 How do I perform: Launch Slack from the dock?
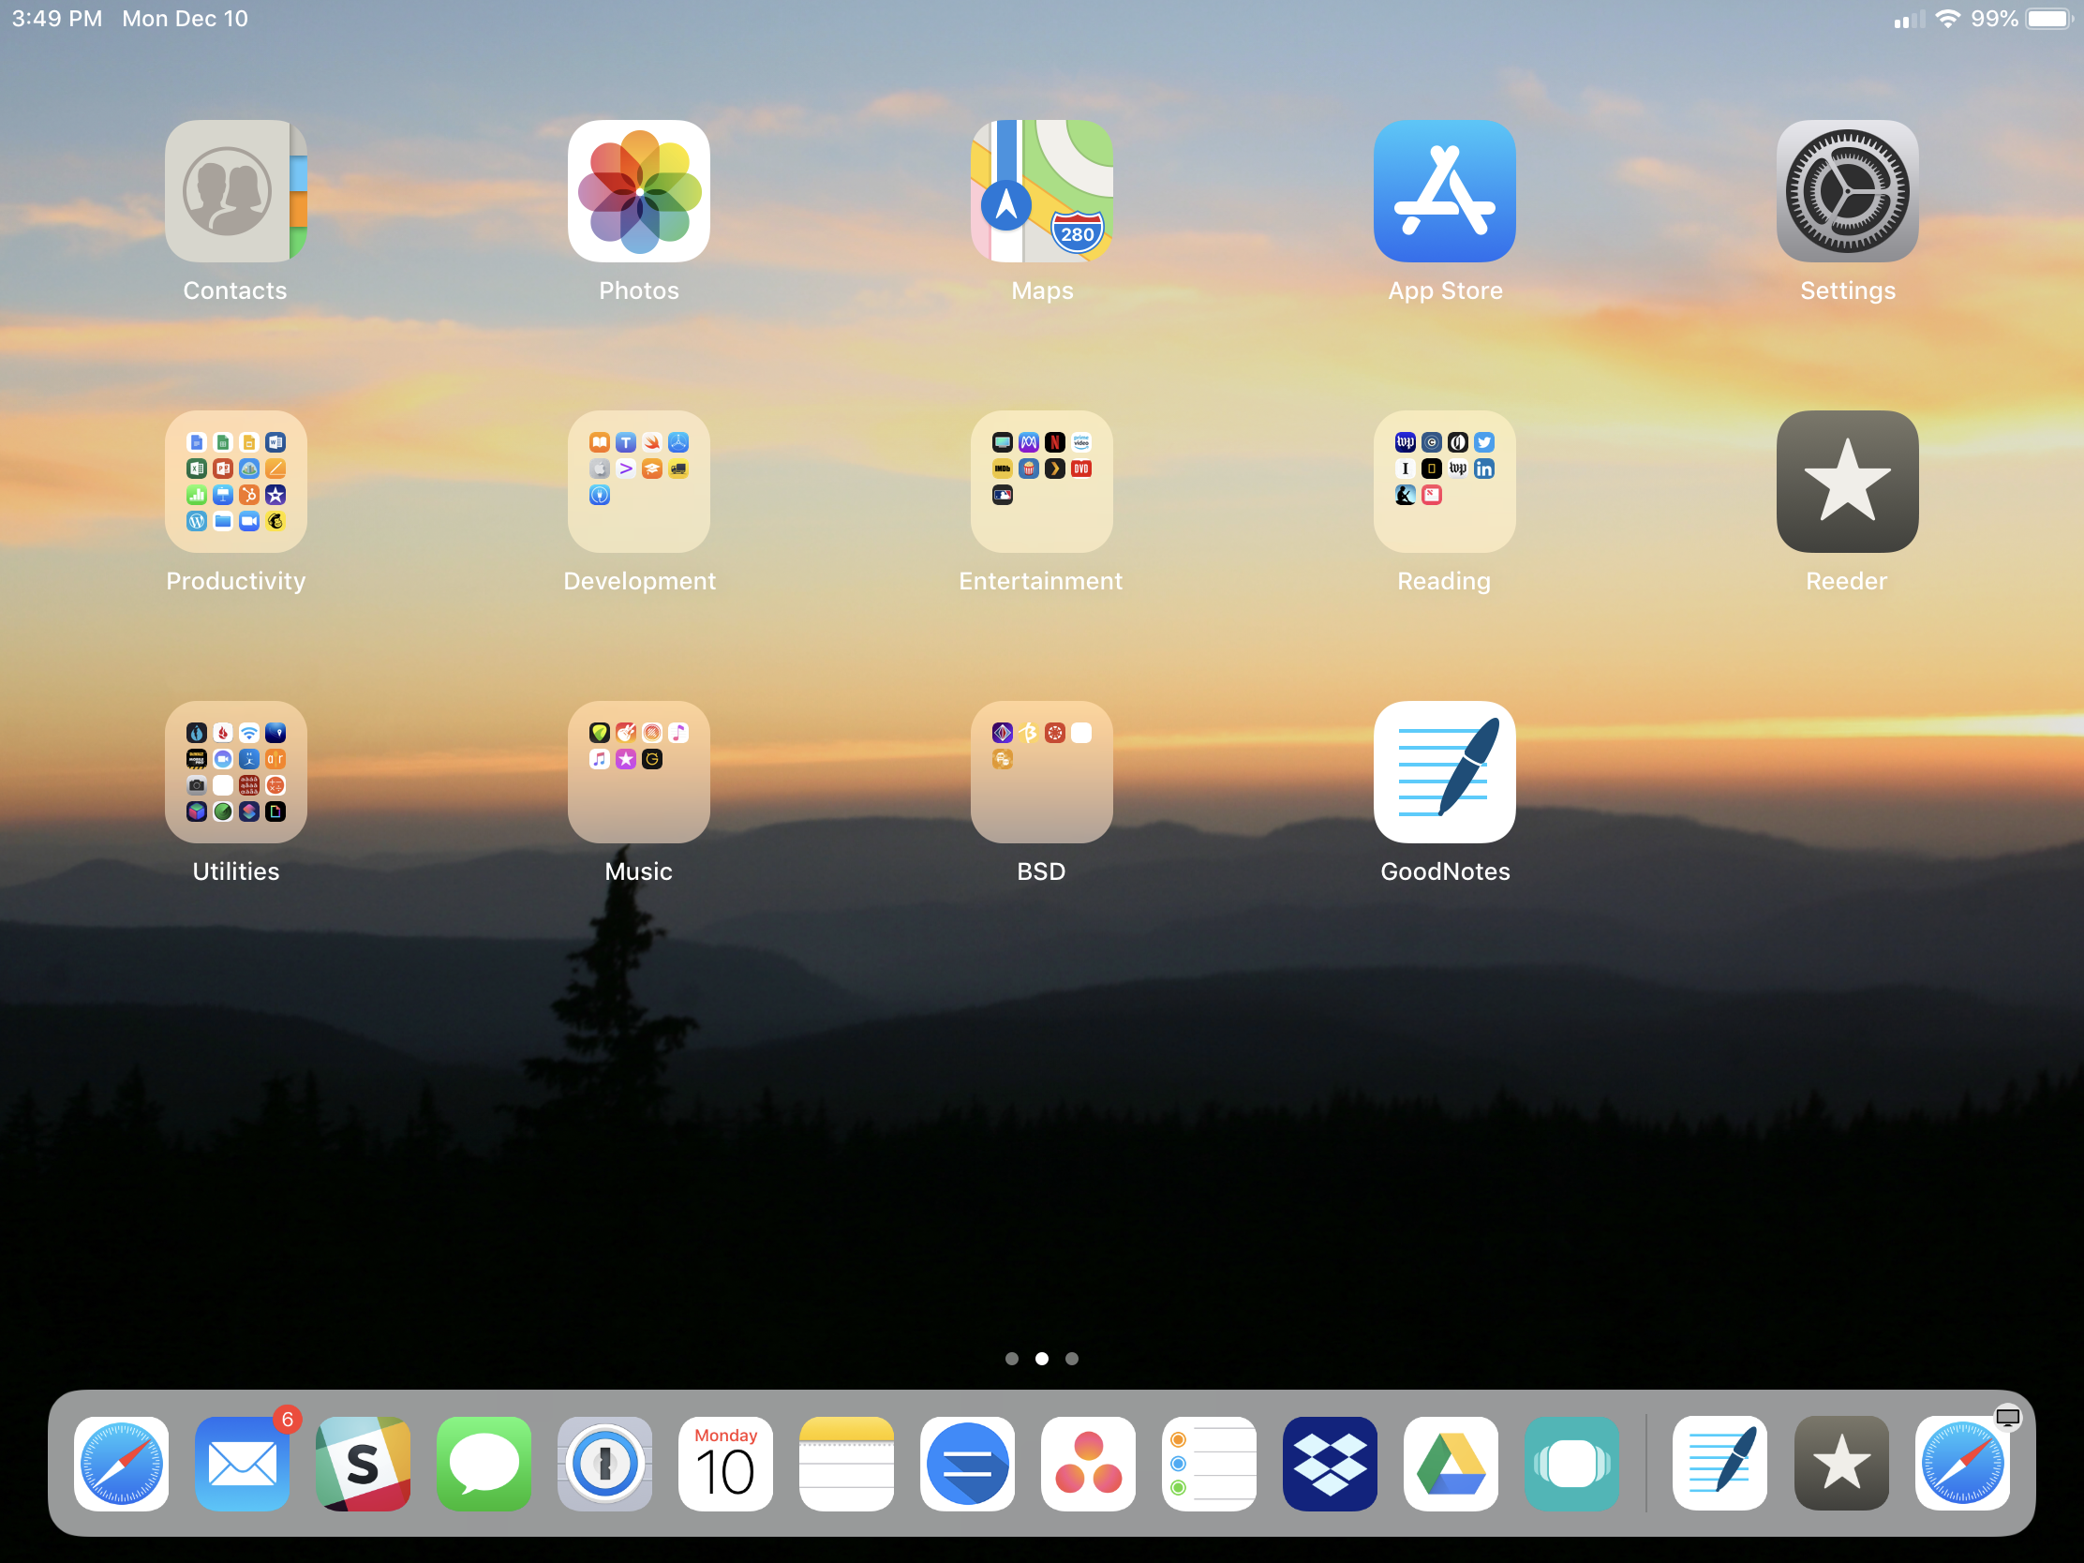pos(364,1464)
